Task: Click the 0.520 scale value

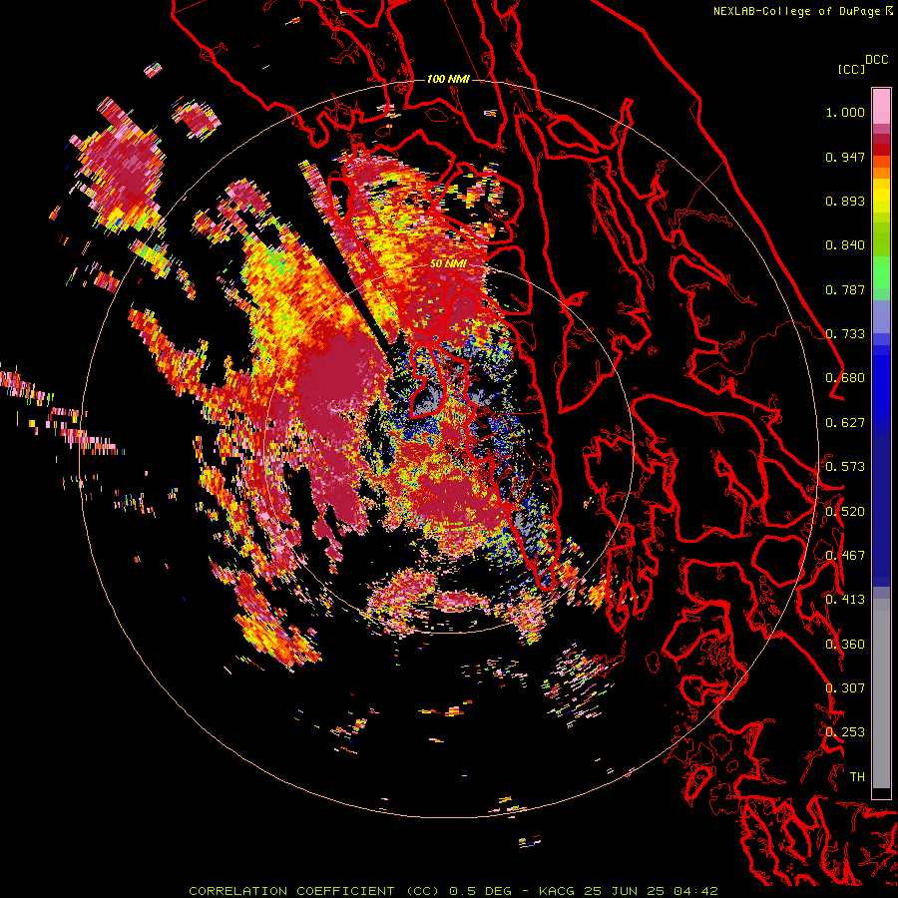Action: [x=845, y=512]
